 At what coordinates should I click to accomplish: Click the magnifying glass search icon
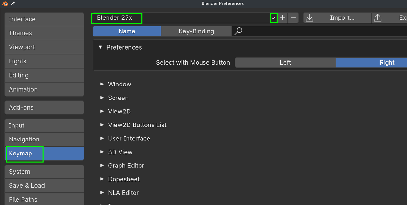(x=238, y=31)
